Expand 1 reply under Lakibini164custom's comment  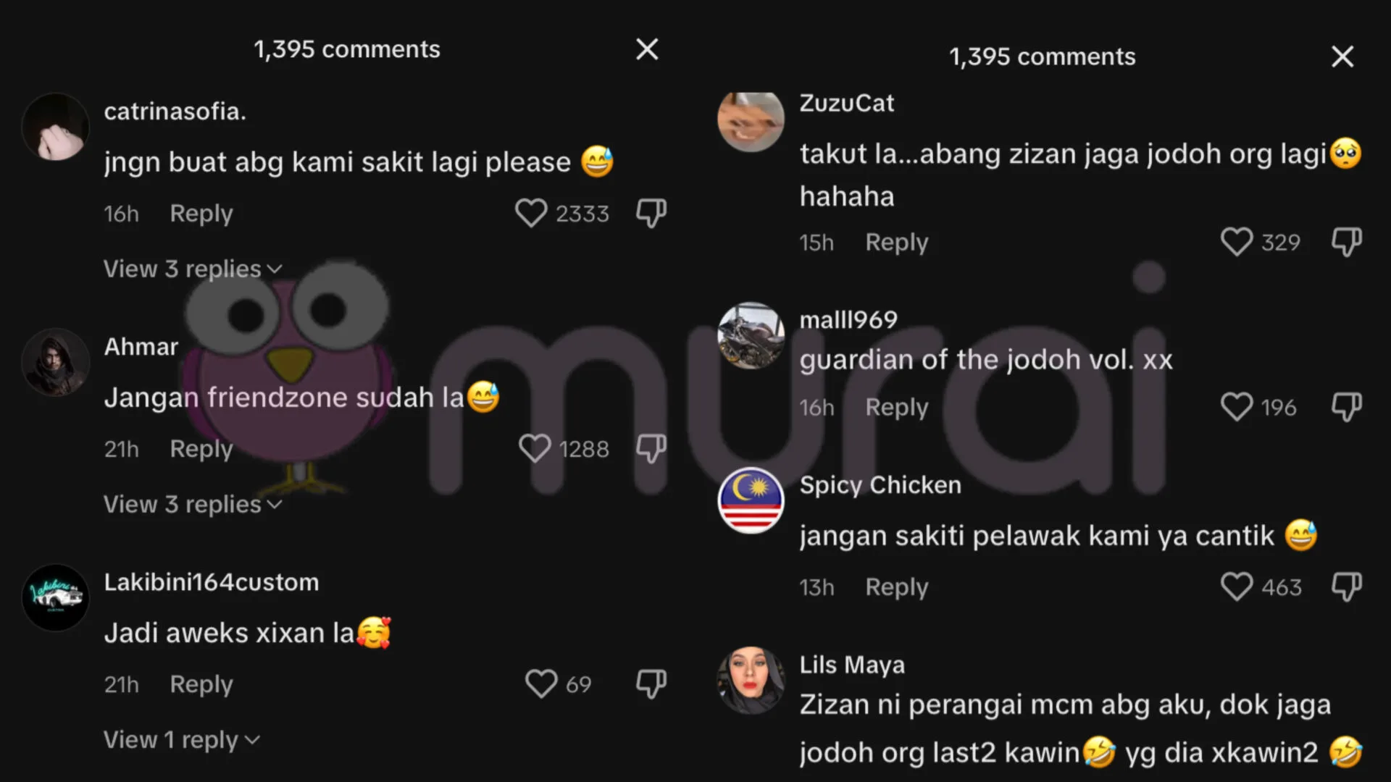pos(182,739)
